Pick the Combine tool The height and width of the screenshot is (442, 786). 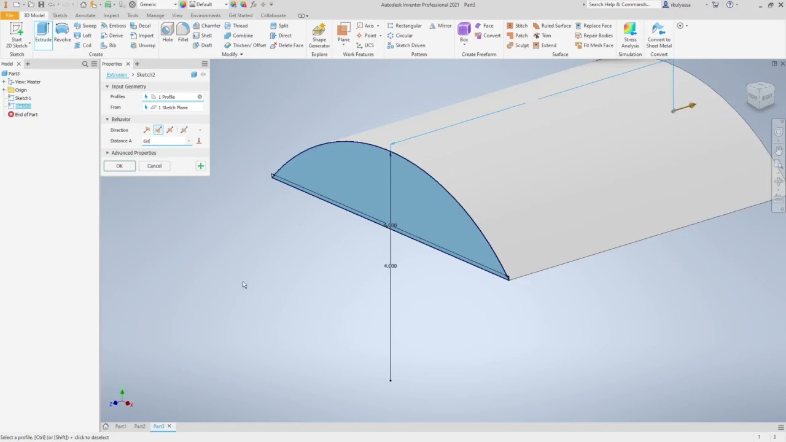coord(238,36)
